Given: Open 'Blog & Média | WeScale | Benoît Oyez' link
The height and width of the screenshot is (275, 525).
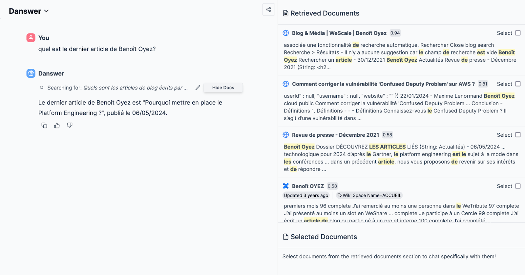Looking at the screenshot, I should point(339,33).
